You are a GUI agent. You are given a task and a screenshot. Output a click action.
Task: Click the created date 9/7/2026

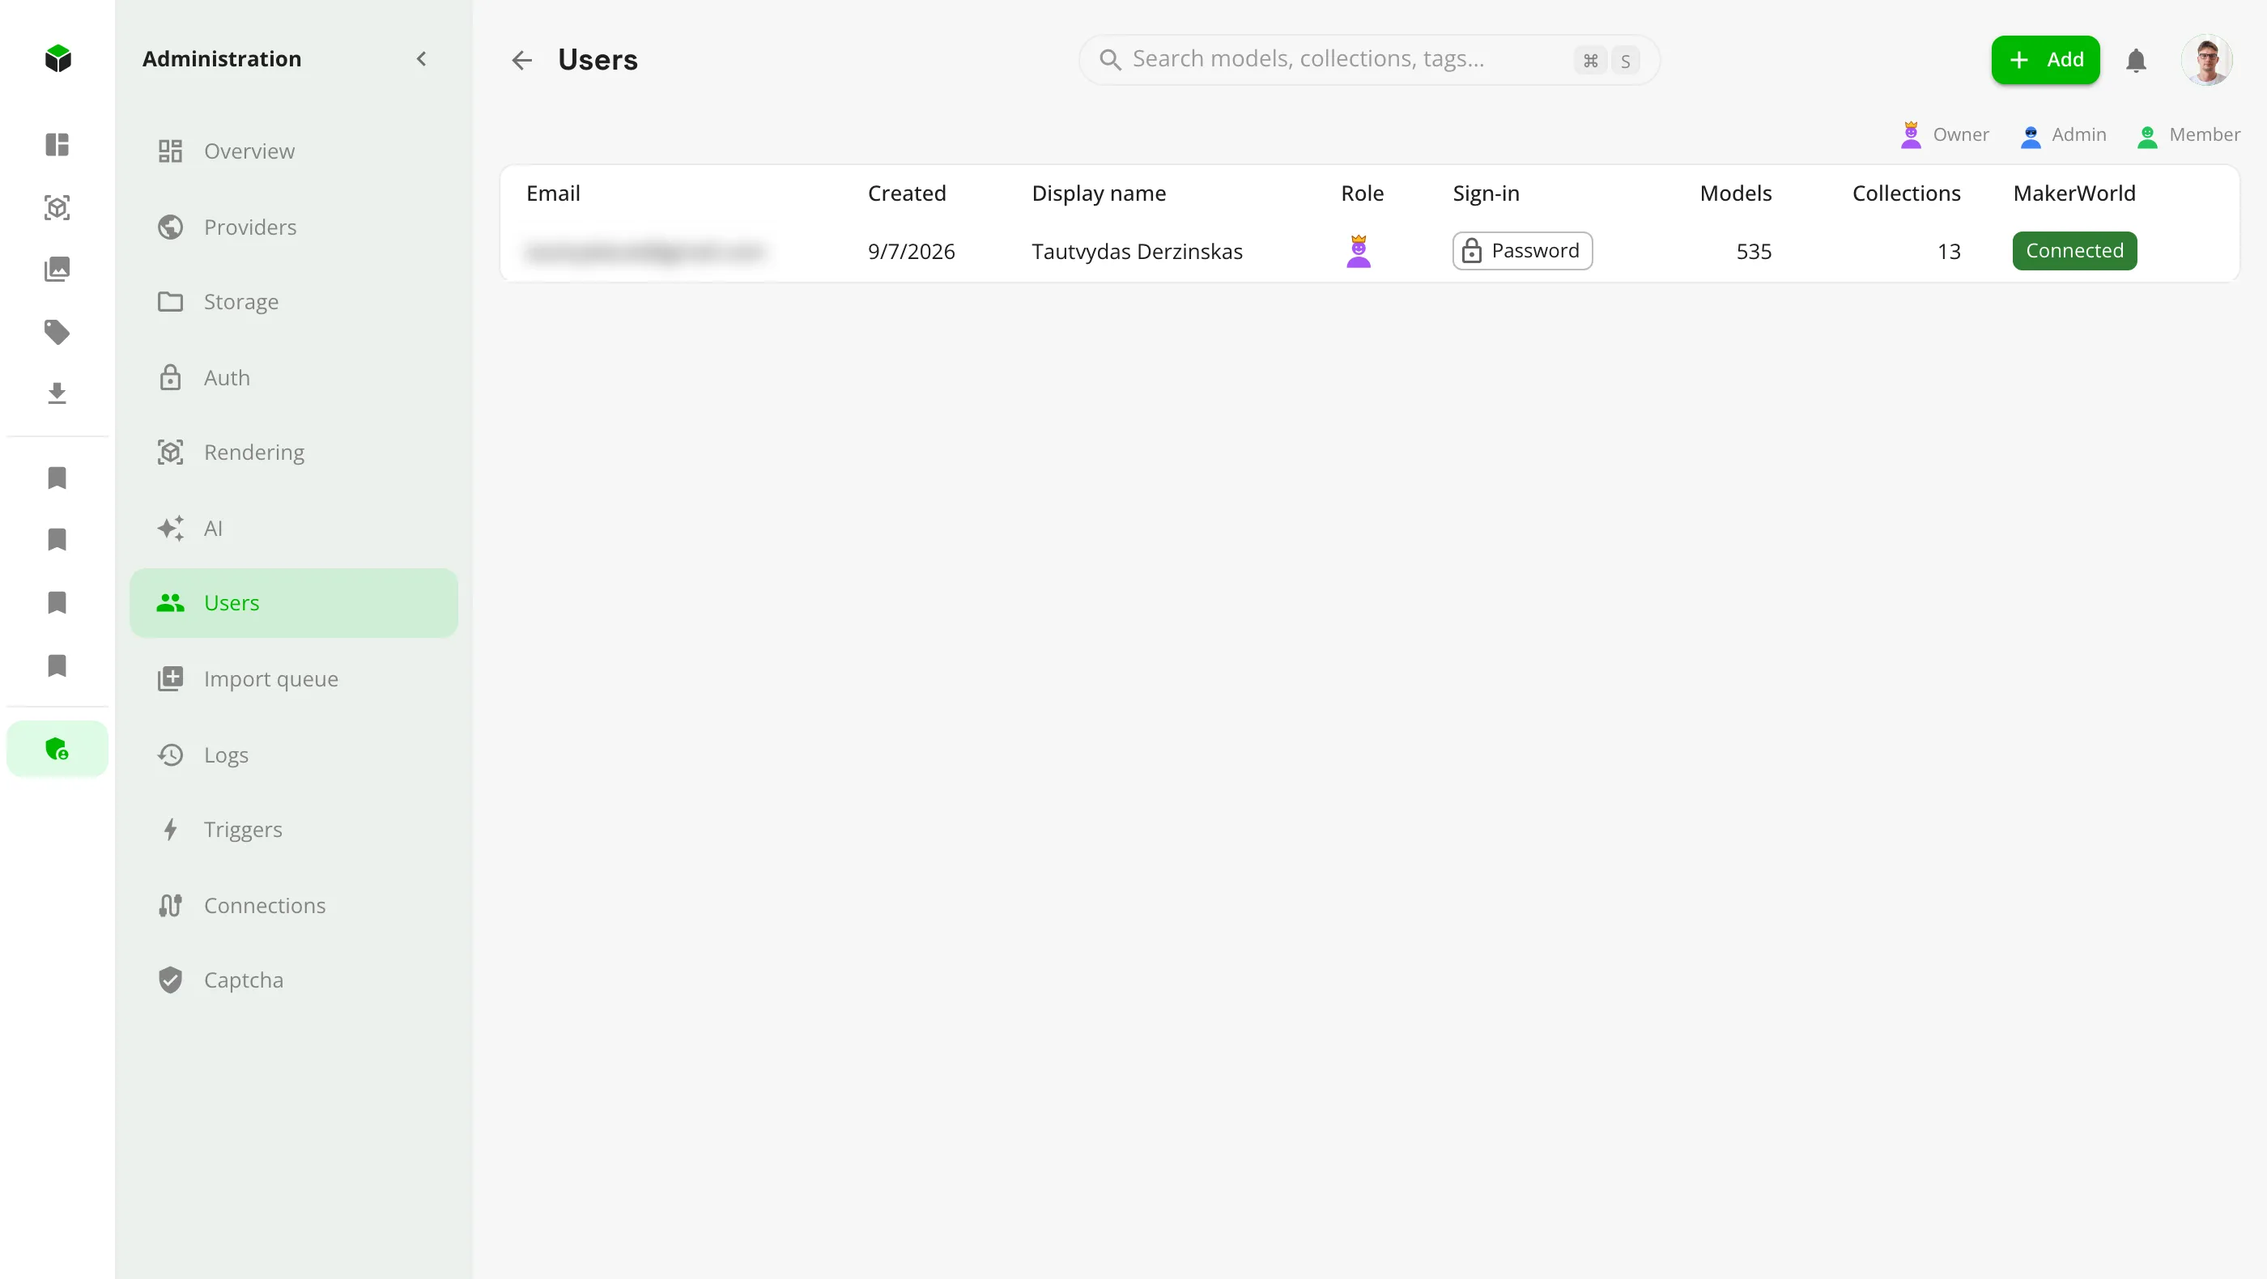(x=911, y=252)
